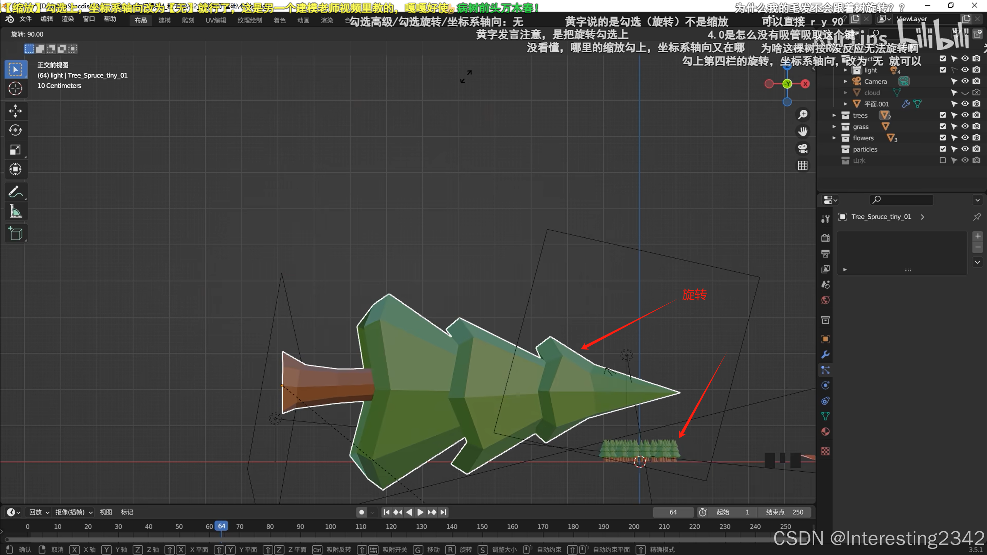The image size is (987, 555).
Task: Click the Add Cube tool icon
Action: click(x=15, y=234)
